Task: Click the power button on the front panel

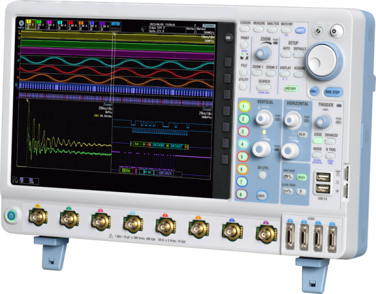Action: [11, 216]
